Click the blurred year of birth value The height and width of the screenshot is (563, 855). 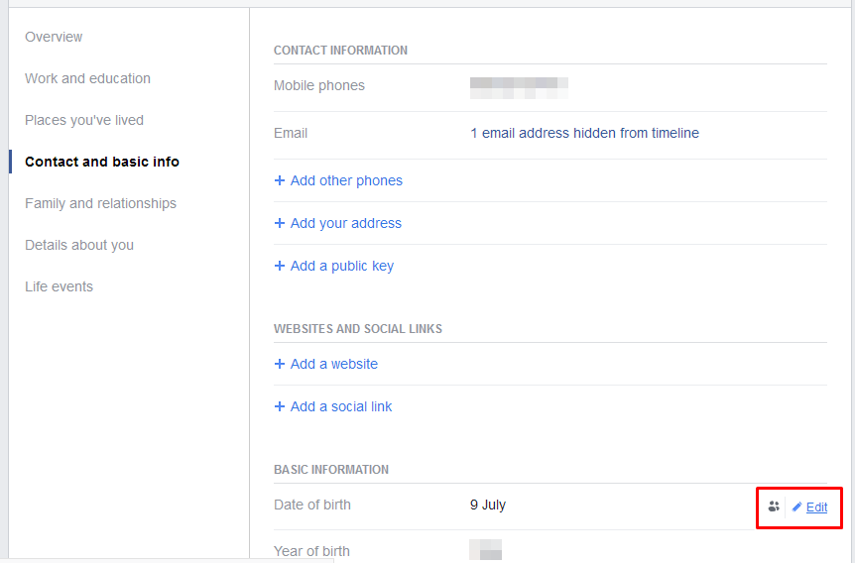(485, 549)
